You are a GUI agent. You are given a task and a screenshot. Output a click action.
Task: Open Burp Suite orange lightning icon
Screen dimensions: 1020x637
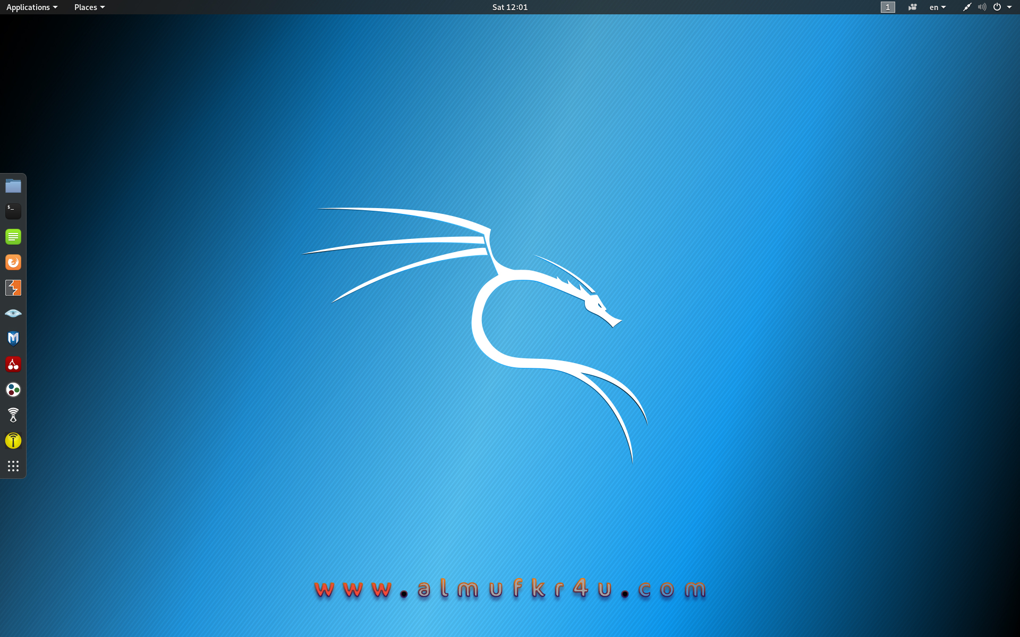pos(13,288)
